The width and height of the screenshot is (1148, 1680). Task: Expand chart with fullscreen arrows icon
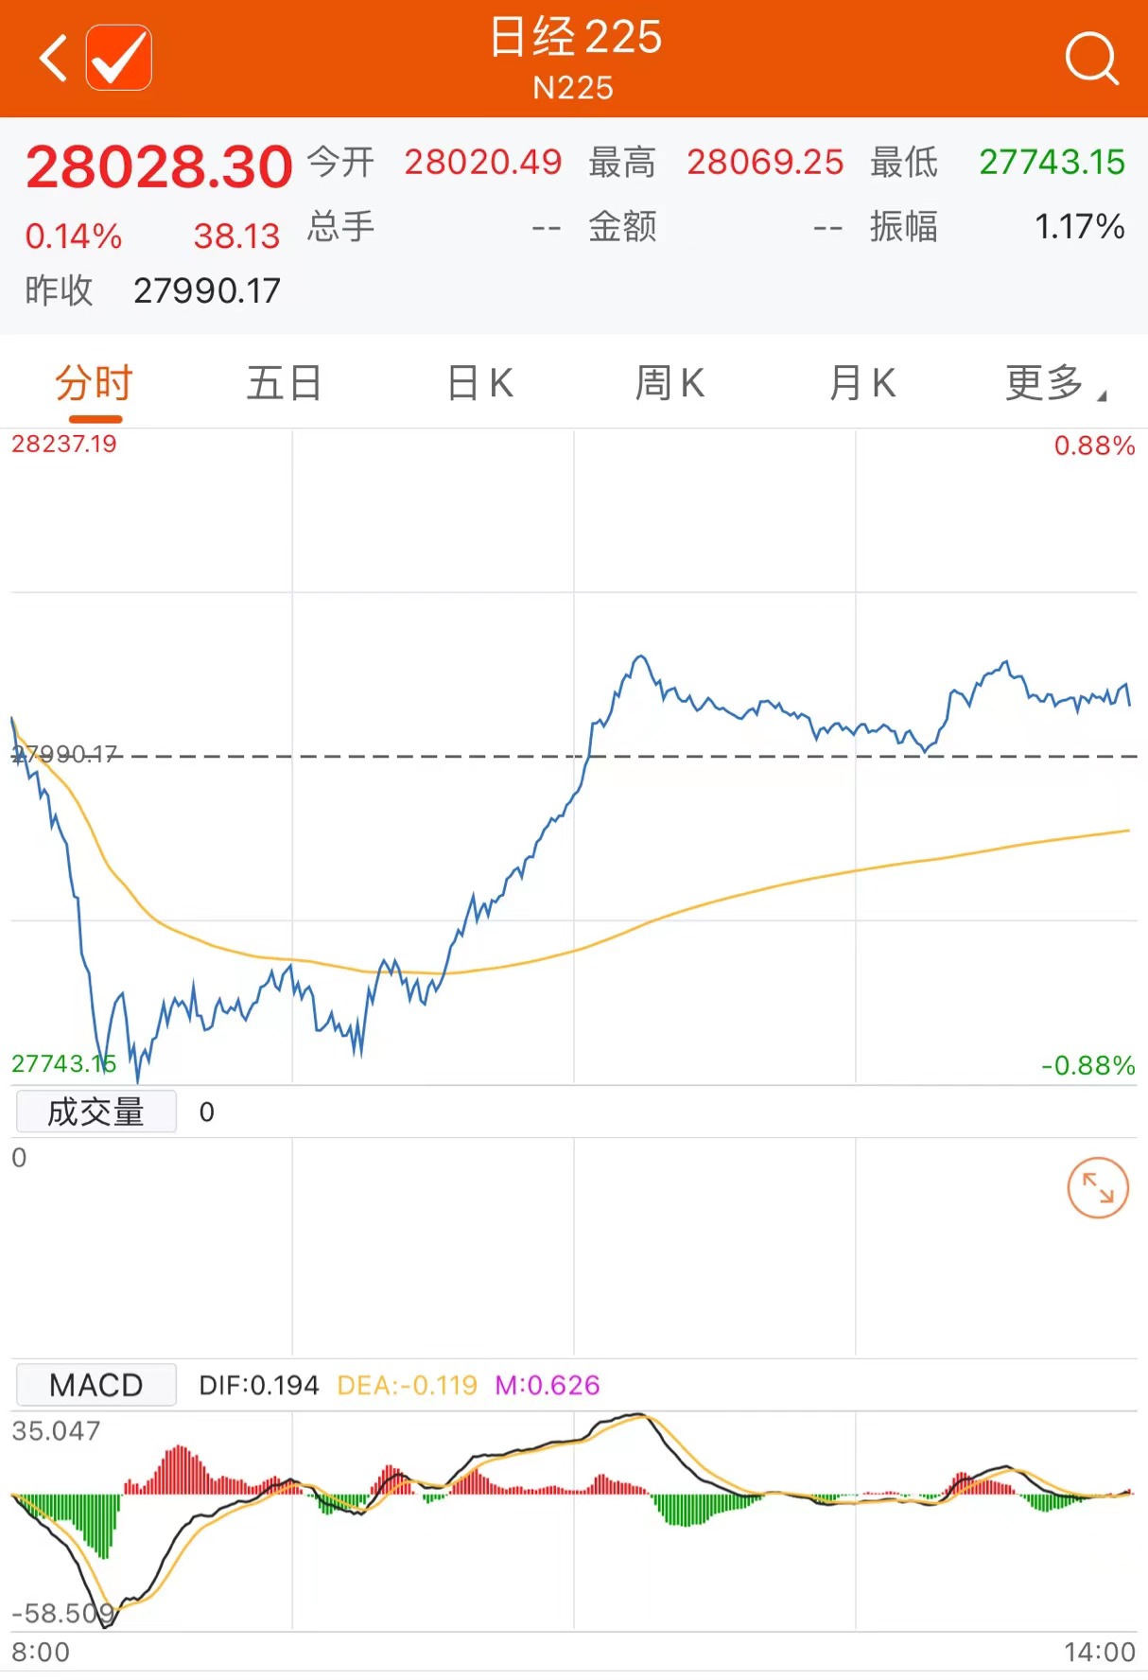click(x=1097, y=1187)
